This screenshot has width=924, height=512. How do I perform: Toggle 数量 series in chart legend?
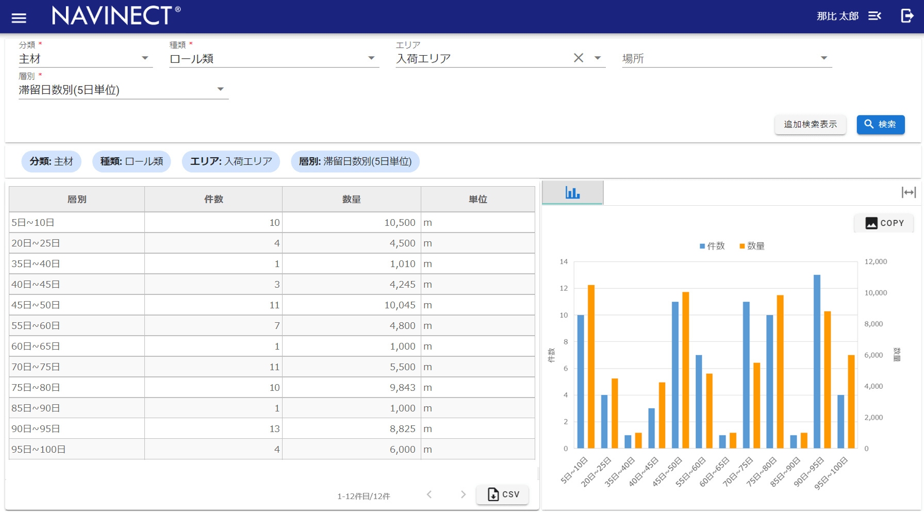coord(752,246)
